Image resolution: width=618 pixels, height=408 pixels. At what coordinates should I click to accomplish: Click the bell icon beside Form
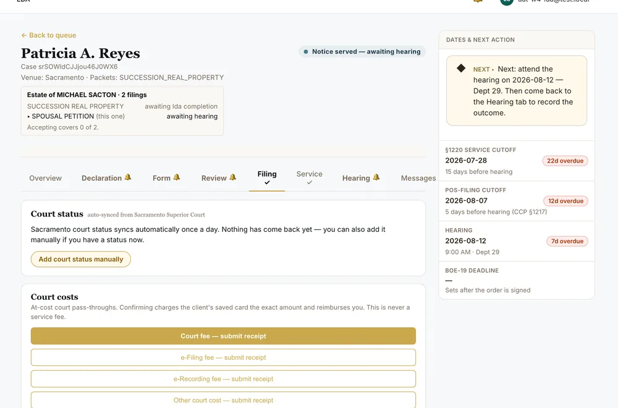[177, 177]
